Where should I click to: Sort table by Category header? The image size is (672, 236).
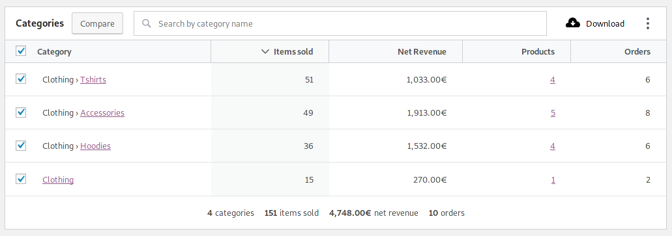coord(55,52)
